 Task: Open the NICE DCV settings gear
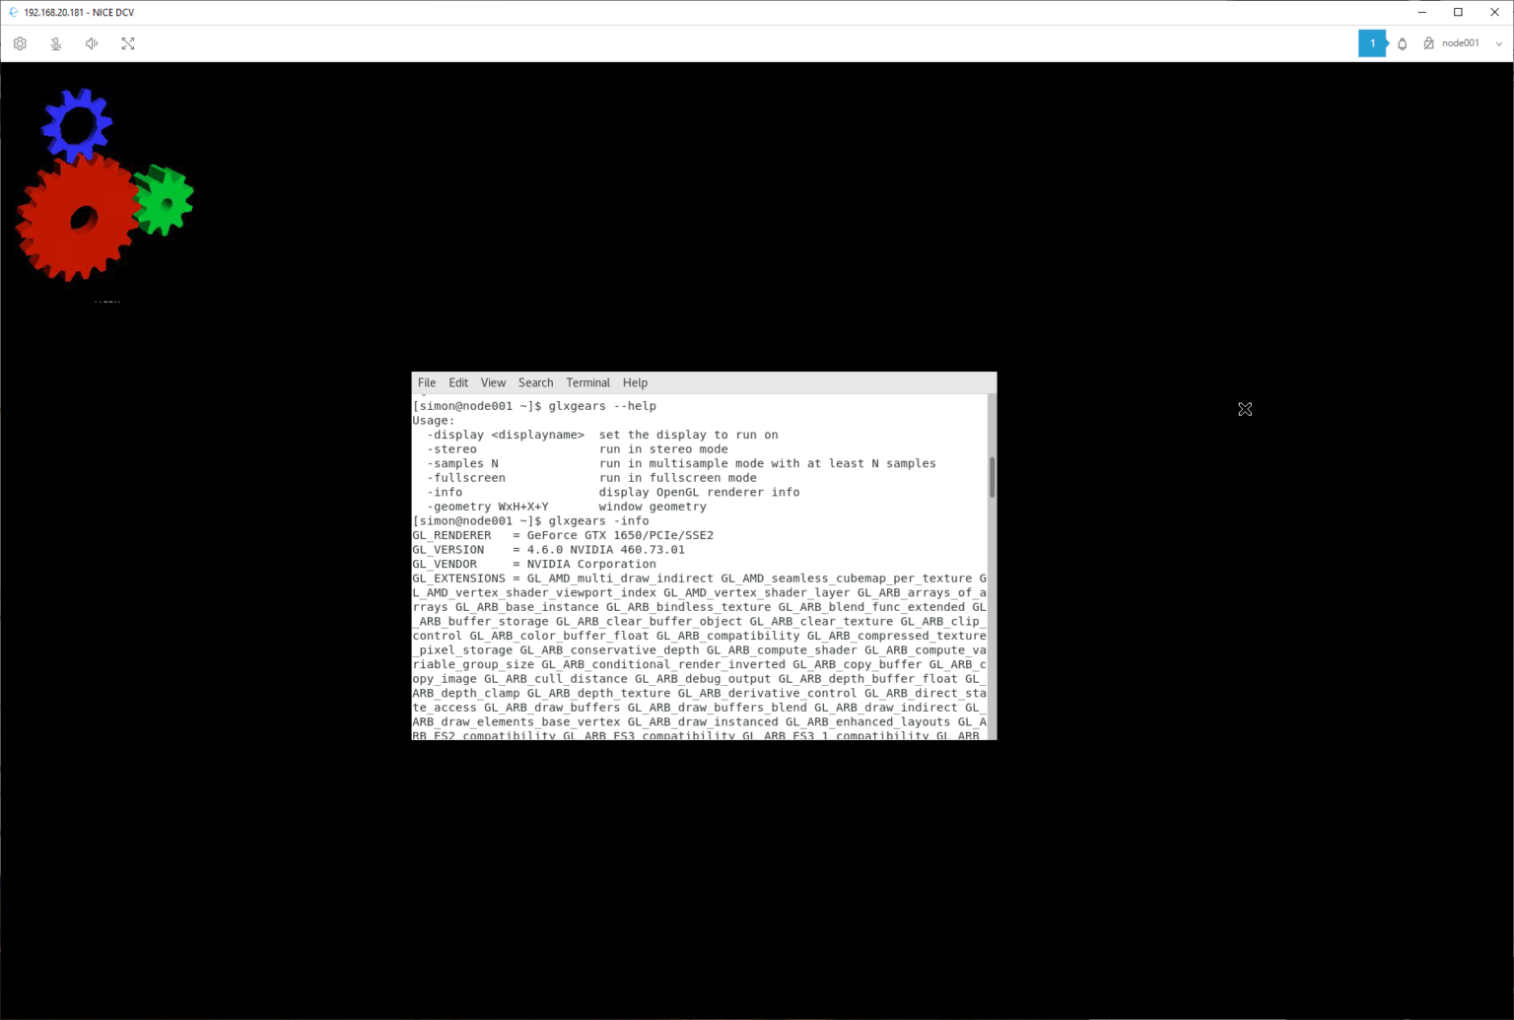point(20,43)
